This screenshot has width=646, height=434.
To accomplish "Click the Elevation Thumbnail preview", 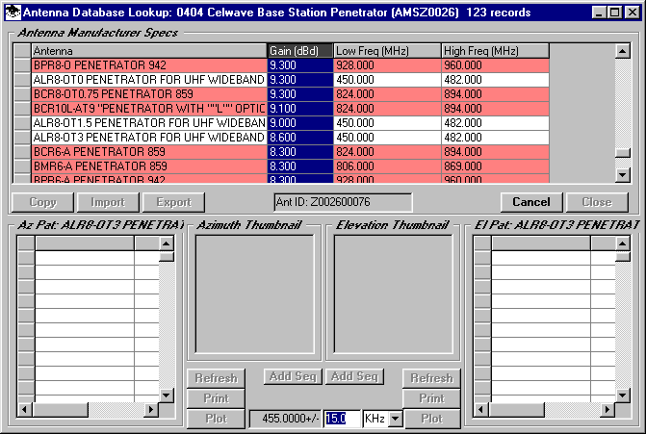I will point(394,294).
